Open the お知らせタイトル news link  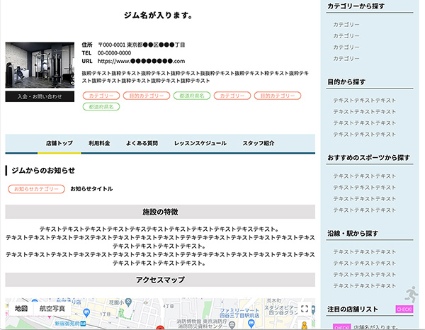coord(91,189)
